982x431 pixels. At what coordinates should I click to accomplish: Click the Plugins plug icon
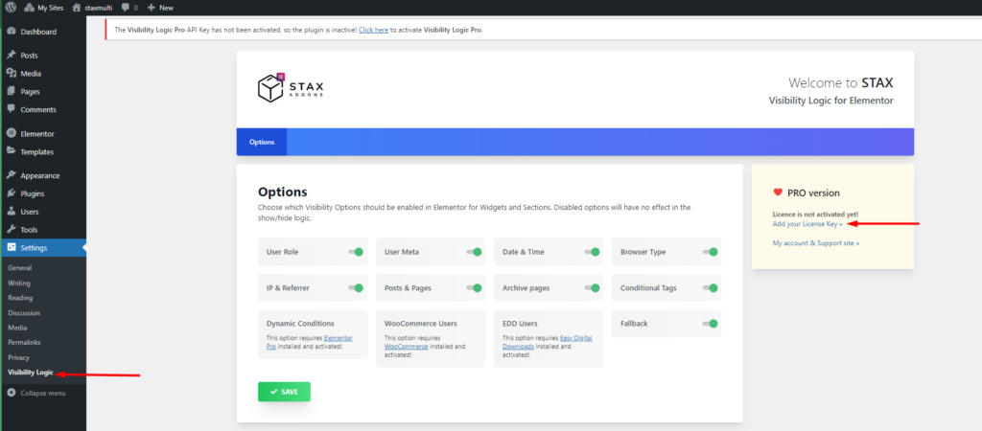click(x=11, y=193)
